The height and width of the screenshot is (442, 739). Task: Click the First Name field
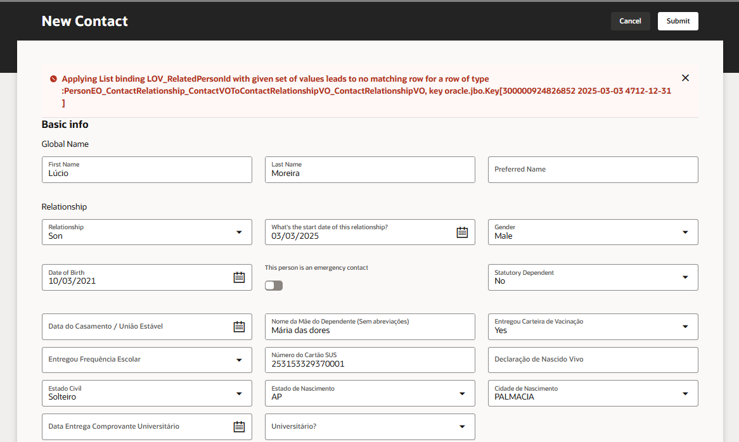coord(147,170)
